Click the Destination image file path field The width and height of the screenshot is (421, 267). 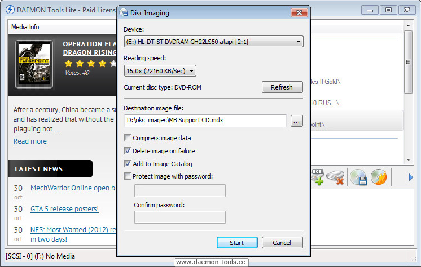[x=205, y=121]
